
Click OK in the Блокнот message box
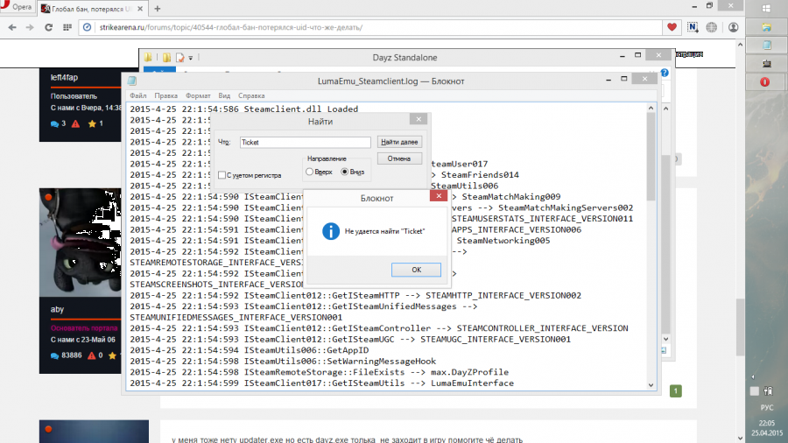click(416, 270)
